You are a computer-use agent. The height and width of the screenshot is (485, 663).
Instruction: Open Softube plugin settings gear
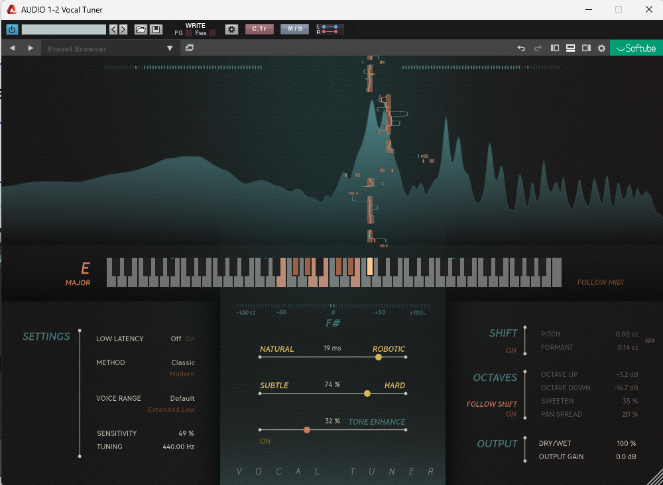point(601,48)
